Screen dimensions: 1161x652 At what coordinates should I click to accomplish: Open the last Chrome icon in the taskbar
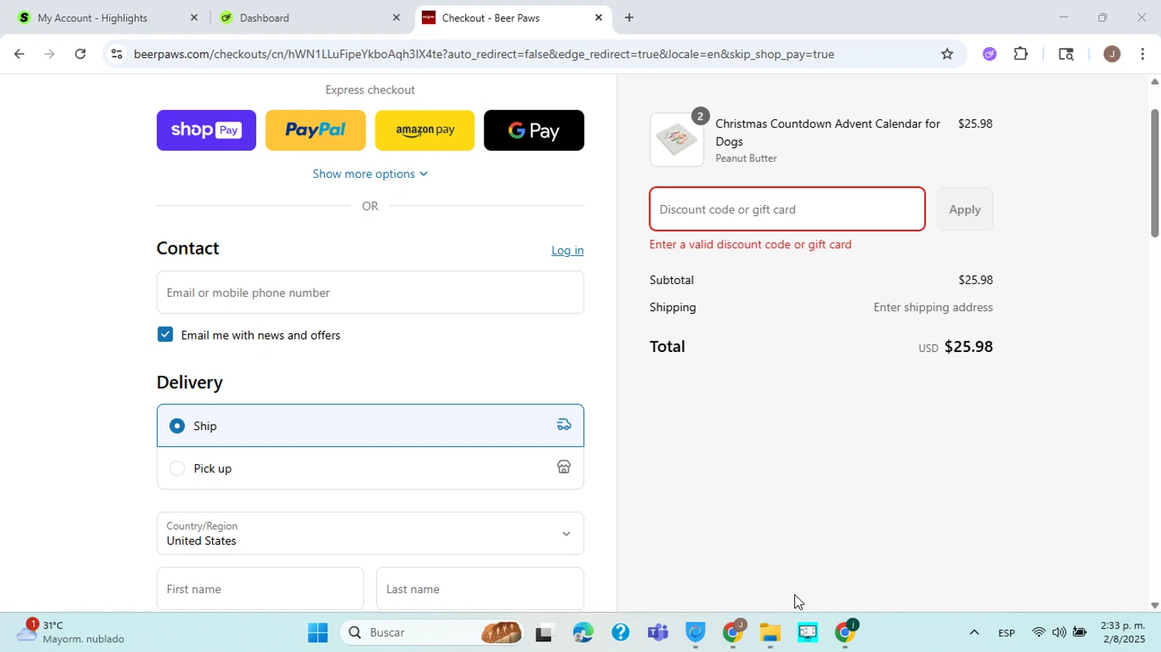pyautogui.click(x=845, y=633)
